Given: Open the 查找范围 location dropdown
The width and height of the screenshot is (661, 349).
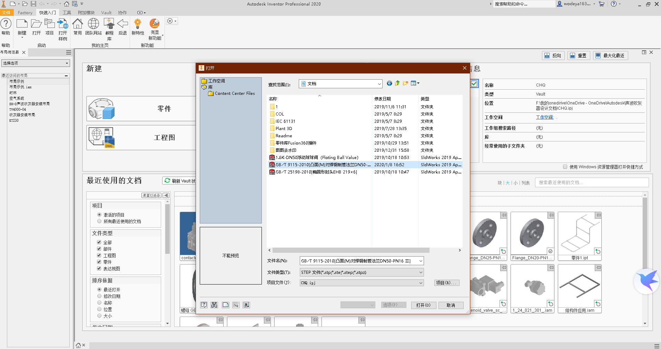Looking at the screenshot, I should (x=379, y=84).
